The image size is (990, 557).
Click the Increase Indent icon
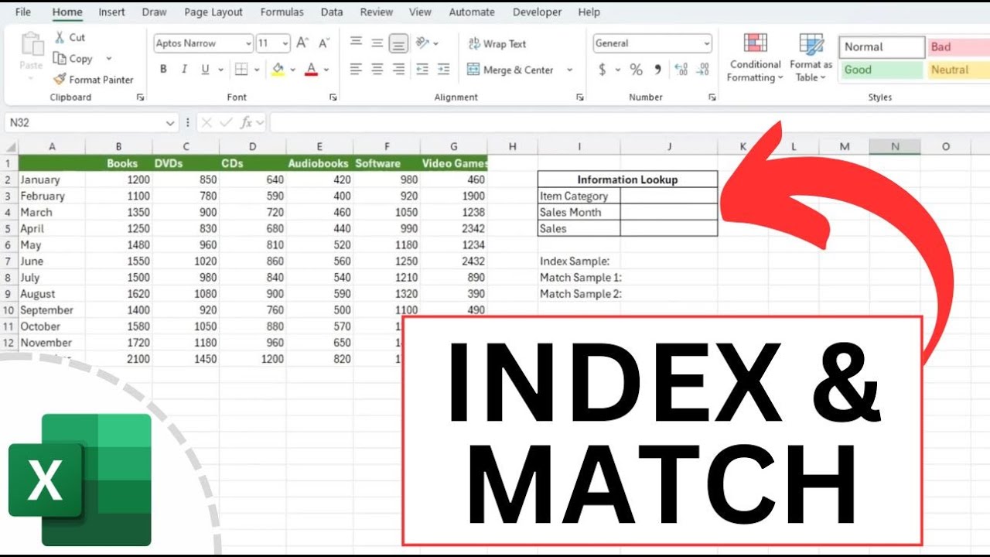pos(443,70)
